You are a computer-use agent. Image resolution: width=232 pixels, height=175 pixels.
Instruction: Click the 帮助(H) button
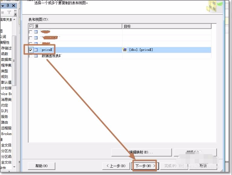41,166
